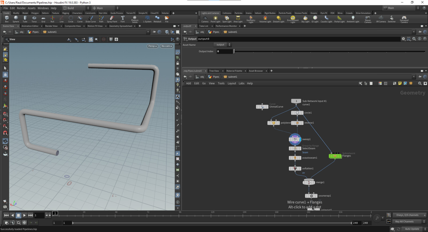The width and height of the screenshot is (428, 232).
Task: Toggle loop playback mode
Action: click(x=18, y=223)
